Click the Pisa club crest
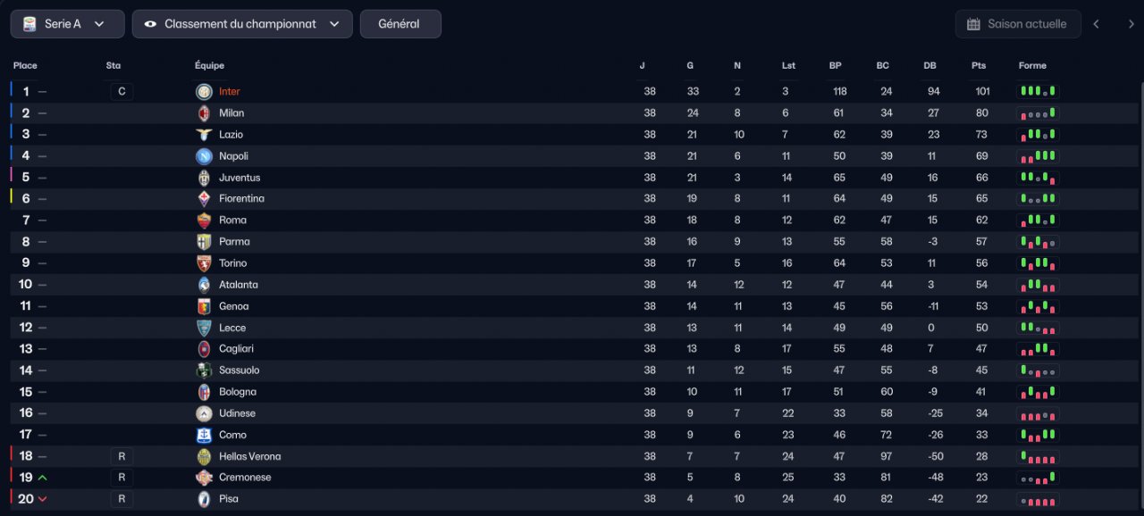Image resolution: width=1144 pixels, height=516 pixels. point(204,499)
